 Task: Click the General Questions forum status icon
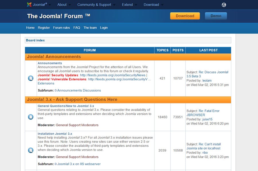[x=31, y=117]
